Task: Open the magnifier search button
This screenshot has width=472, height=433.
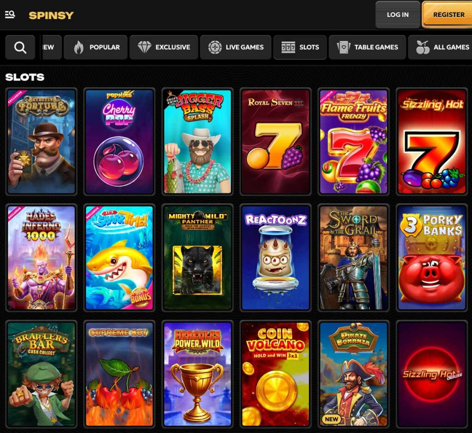Action: [x=20, y=47]
